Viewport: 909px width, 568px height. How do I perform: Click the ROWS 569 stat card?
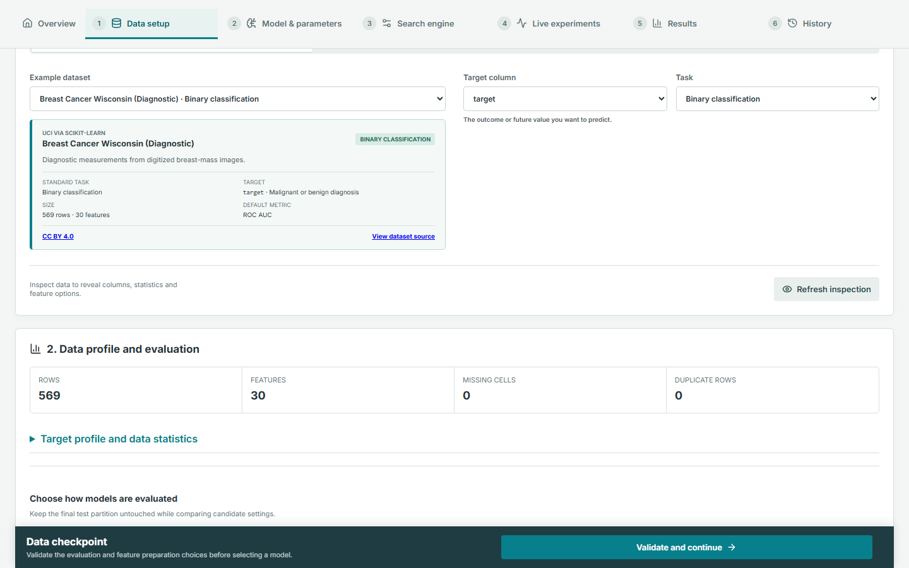point(136,390)
